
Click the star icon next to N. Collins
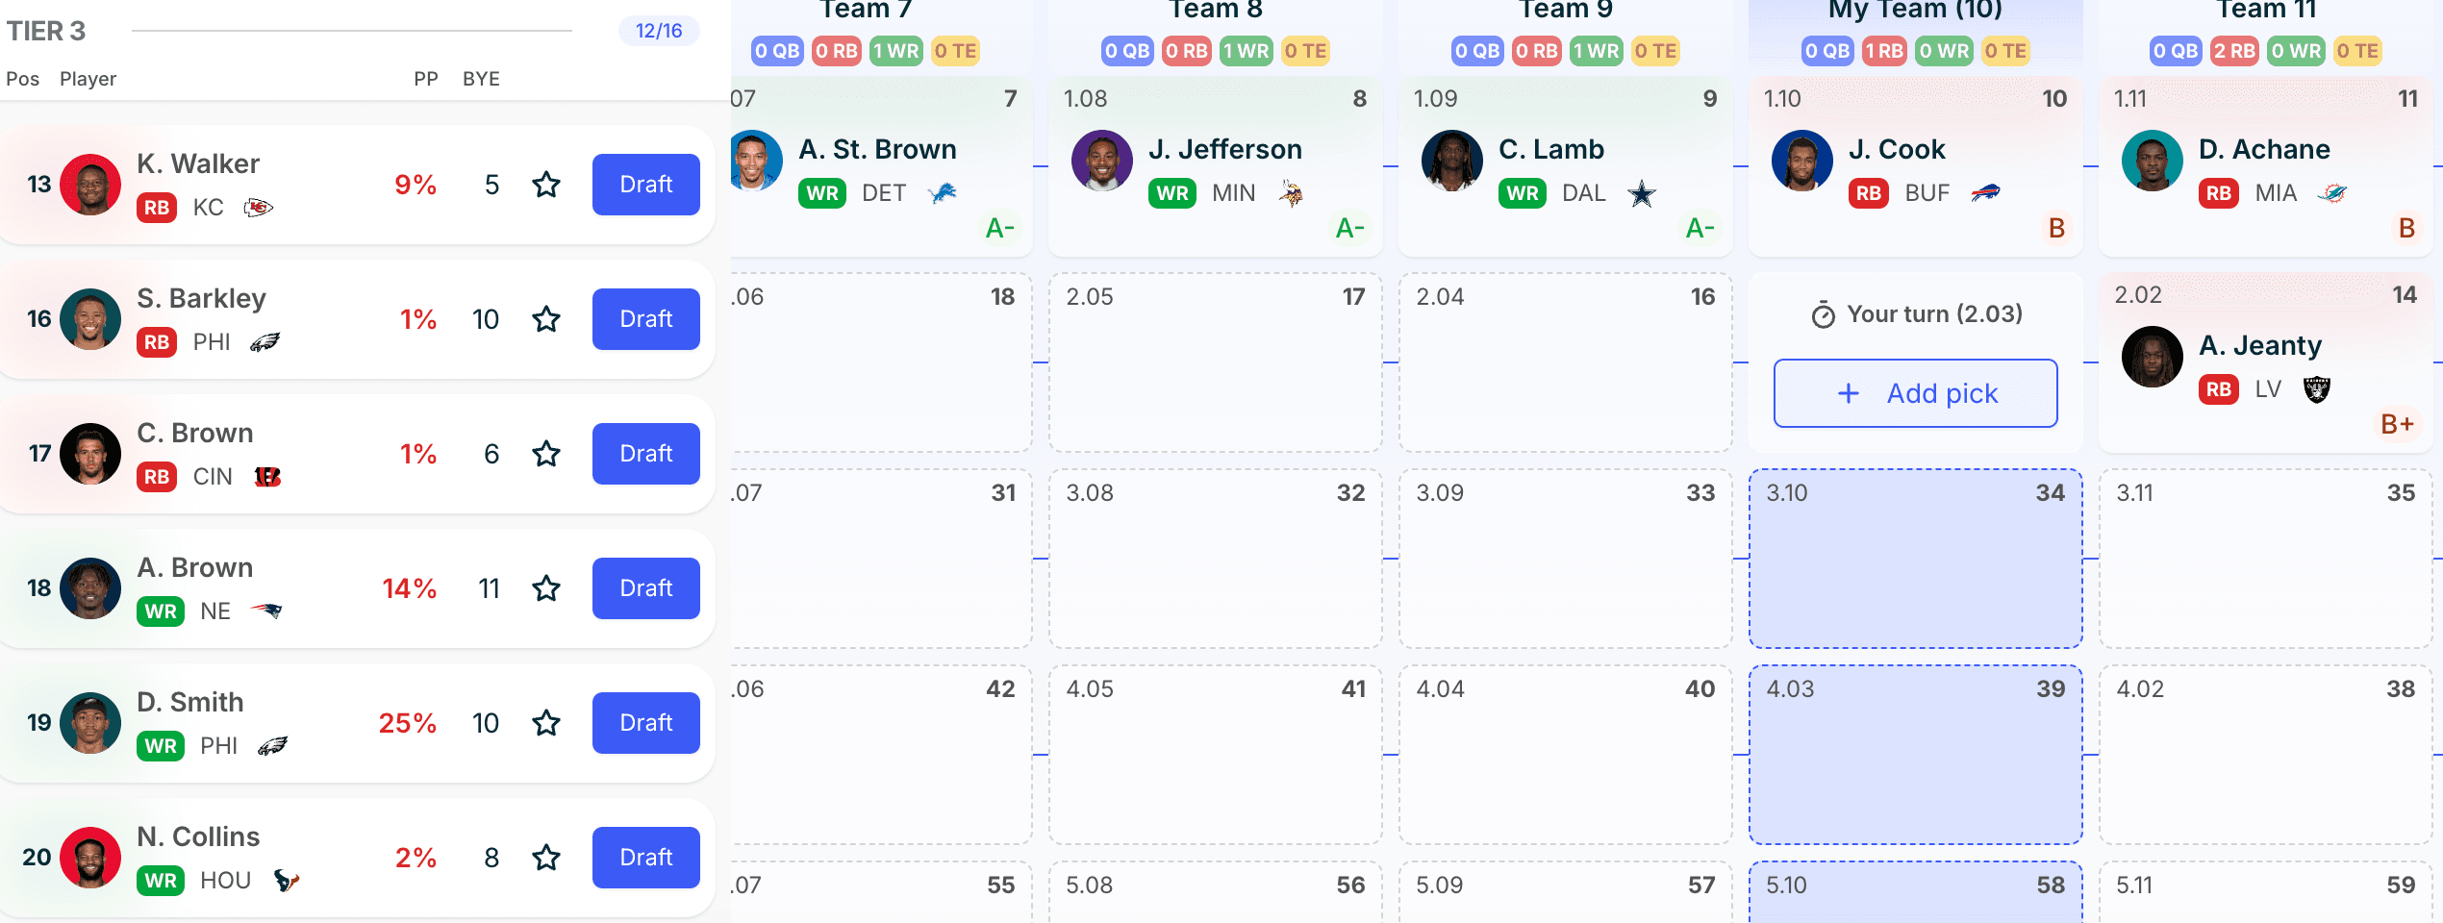click(x=546, y=858)
